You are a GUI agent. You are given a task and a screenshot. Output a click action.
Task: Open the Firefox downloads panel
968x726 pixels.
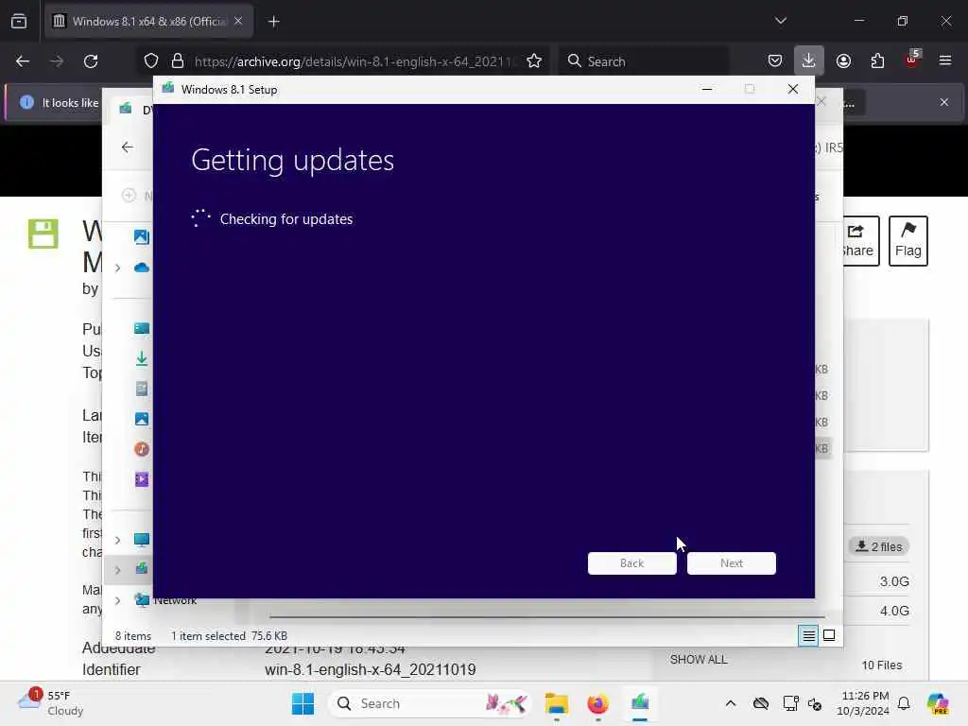pyautogui.click(x=809, y=61)
